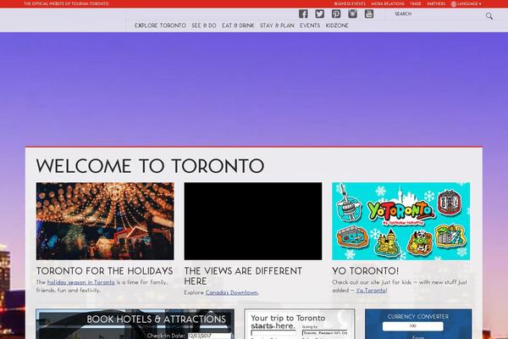
Task: Open the Language dropdown
Action: pyautogui.click(x=469, y=4)
